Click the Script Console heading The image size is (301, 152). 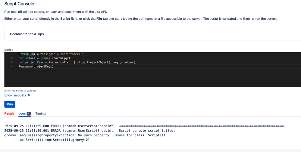(19, 4)
